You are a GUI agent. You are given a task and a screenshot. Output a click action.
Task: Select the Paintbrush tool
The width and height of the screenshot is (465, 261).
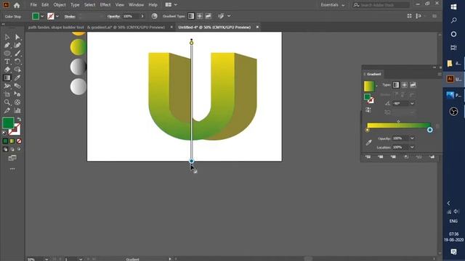point(17,53)
